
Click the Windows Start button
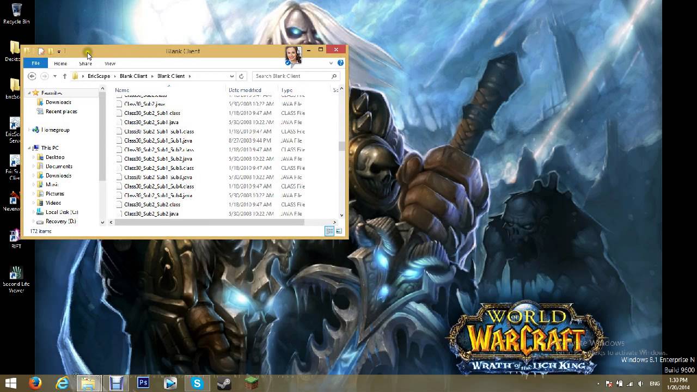click(10, 383)
